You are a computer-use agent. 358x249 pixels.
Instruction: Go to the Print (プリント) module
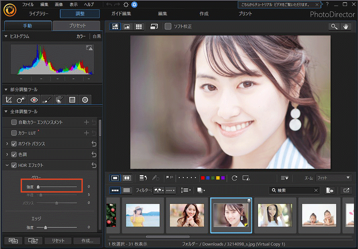click(245, 14)
